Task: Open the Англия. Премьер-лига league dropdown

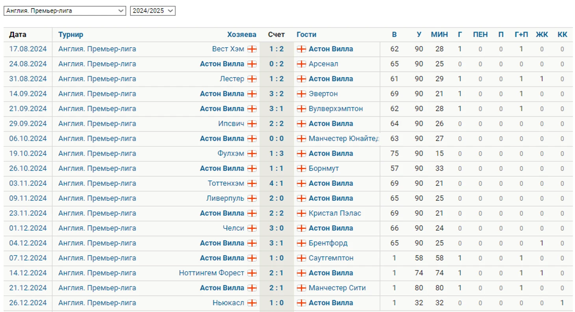Action: [x=65, y=11]
